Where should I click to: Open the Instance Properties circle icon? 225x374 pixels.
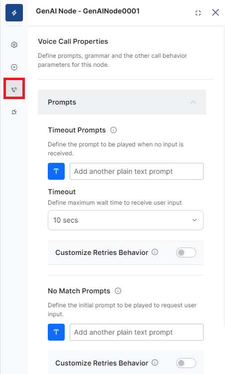(x=14, y=67)
